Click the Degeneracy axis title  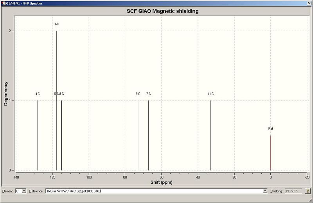pyautogui.click(x=5, y=94)
